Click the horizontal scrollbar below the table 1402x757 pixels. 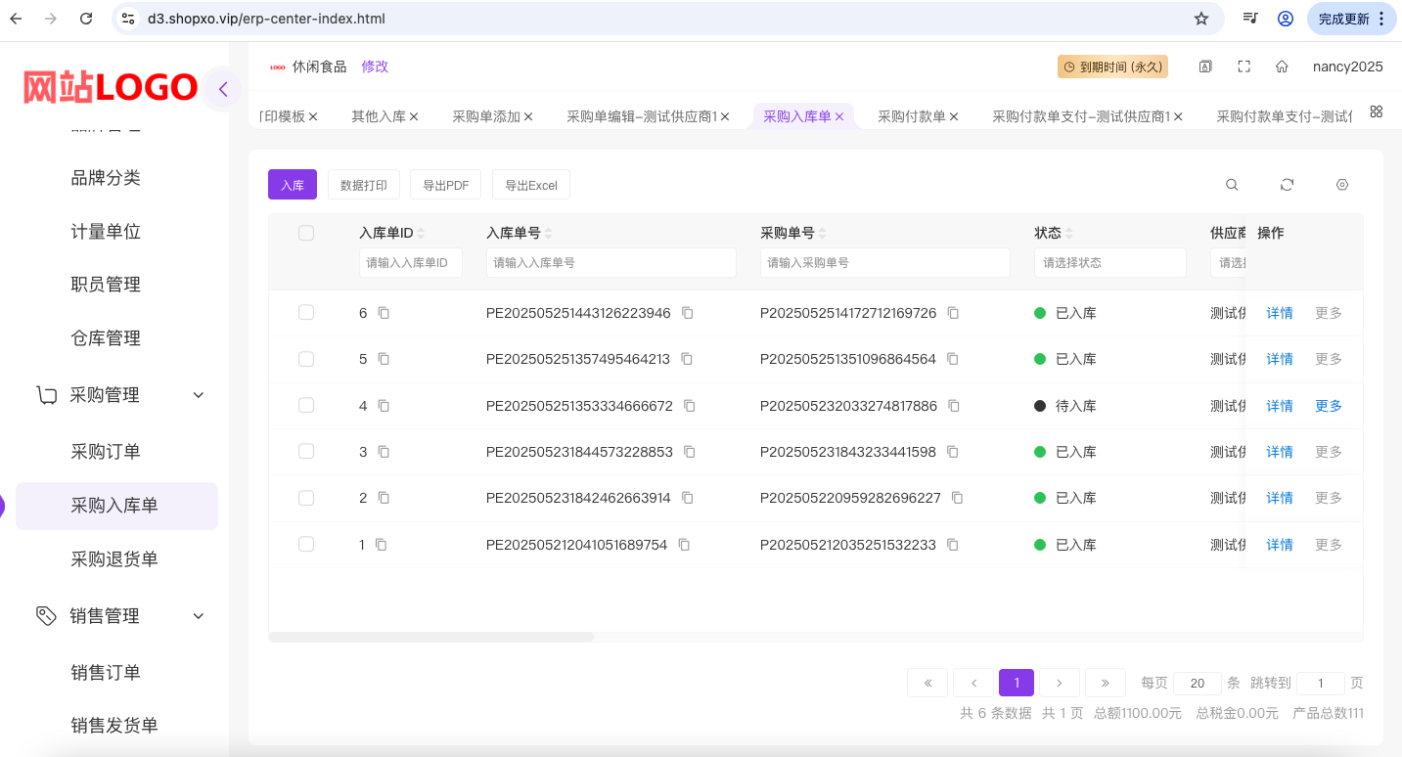pos(431,637)
